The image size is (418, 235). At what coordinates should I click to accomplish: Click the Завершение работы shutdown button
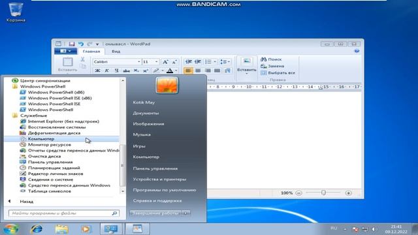coord(155,213)
